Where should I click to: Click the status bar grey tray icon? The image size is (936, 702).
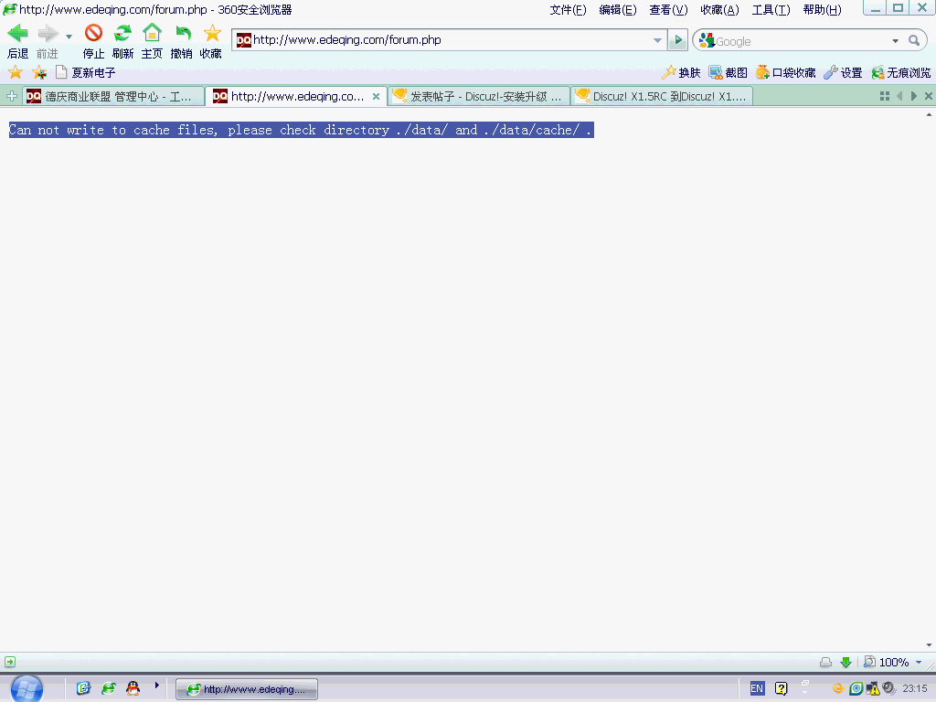pos(825,662)
